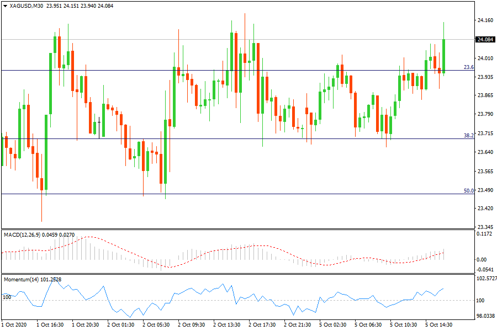The height and width of the screenshot is (331, 497).
Task: Click the 23.6 Fibonacci level label
Action: pos(468,67)
